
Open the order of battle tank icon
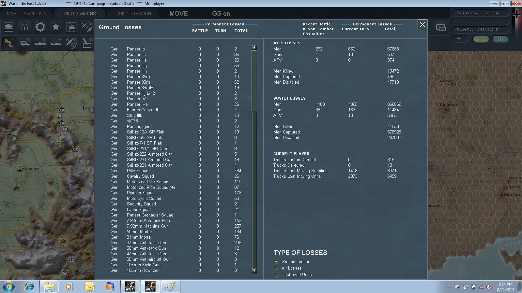9,27
